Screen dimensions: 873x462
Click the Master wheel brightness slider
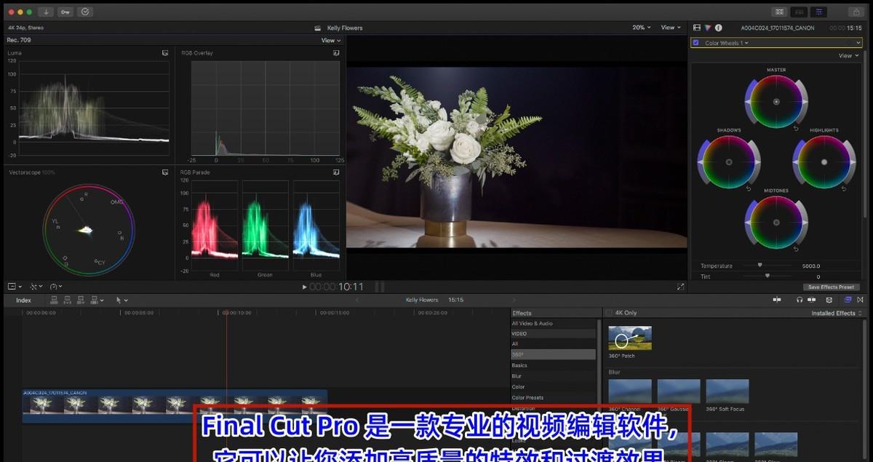pos(804,101)
